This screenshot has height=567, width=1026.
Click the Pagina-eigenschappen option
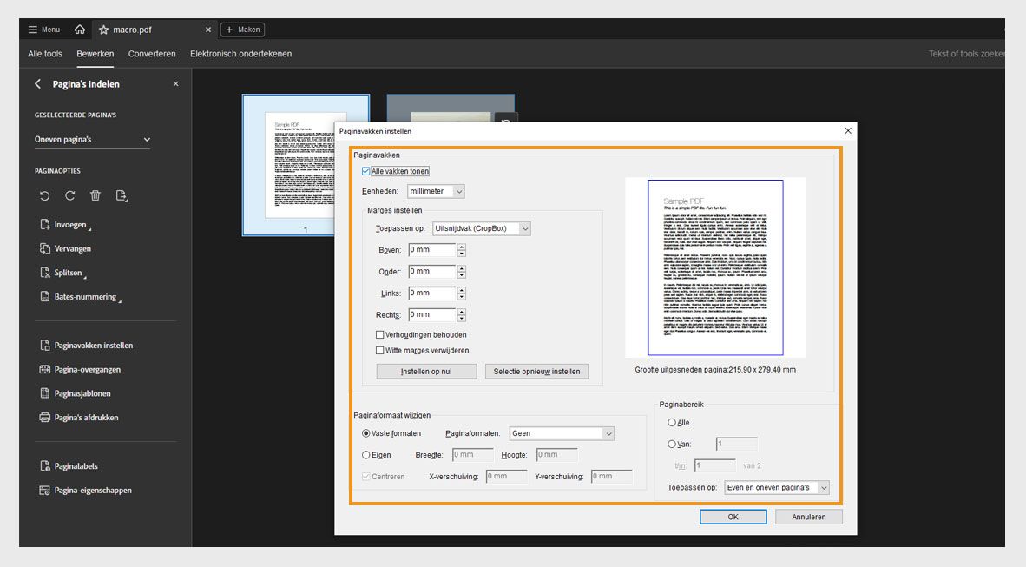coord(93,491)
